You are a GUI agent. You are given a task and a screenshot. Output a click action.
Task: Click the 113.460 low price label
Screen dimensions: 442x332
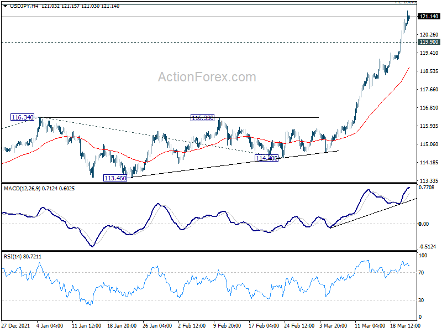pyautogui.click(x=115, y=178)
